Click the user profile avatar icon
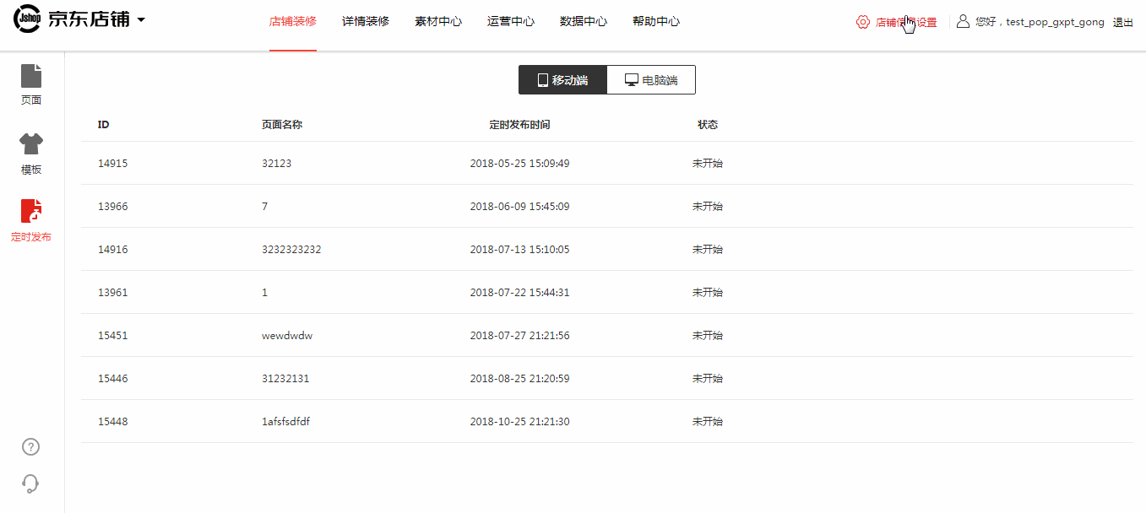The height and width of the screenshot is (513, 1146). [x=963, y=22]
